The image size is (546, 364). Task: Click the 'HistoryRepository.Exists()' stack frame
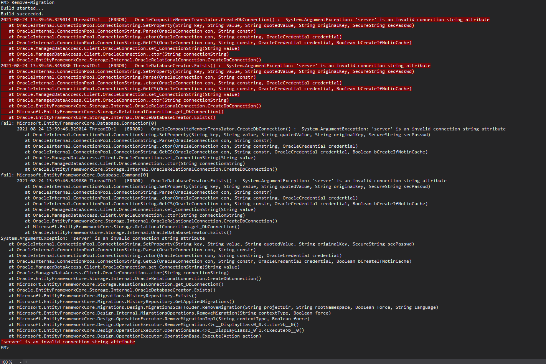pyautogui.click(x=103, y=296)
